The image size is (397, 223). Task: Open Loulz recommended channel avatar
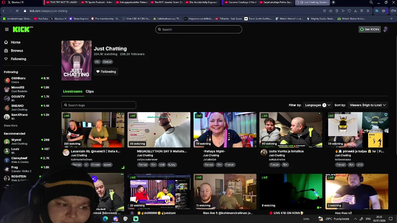pos(7,151)
